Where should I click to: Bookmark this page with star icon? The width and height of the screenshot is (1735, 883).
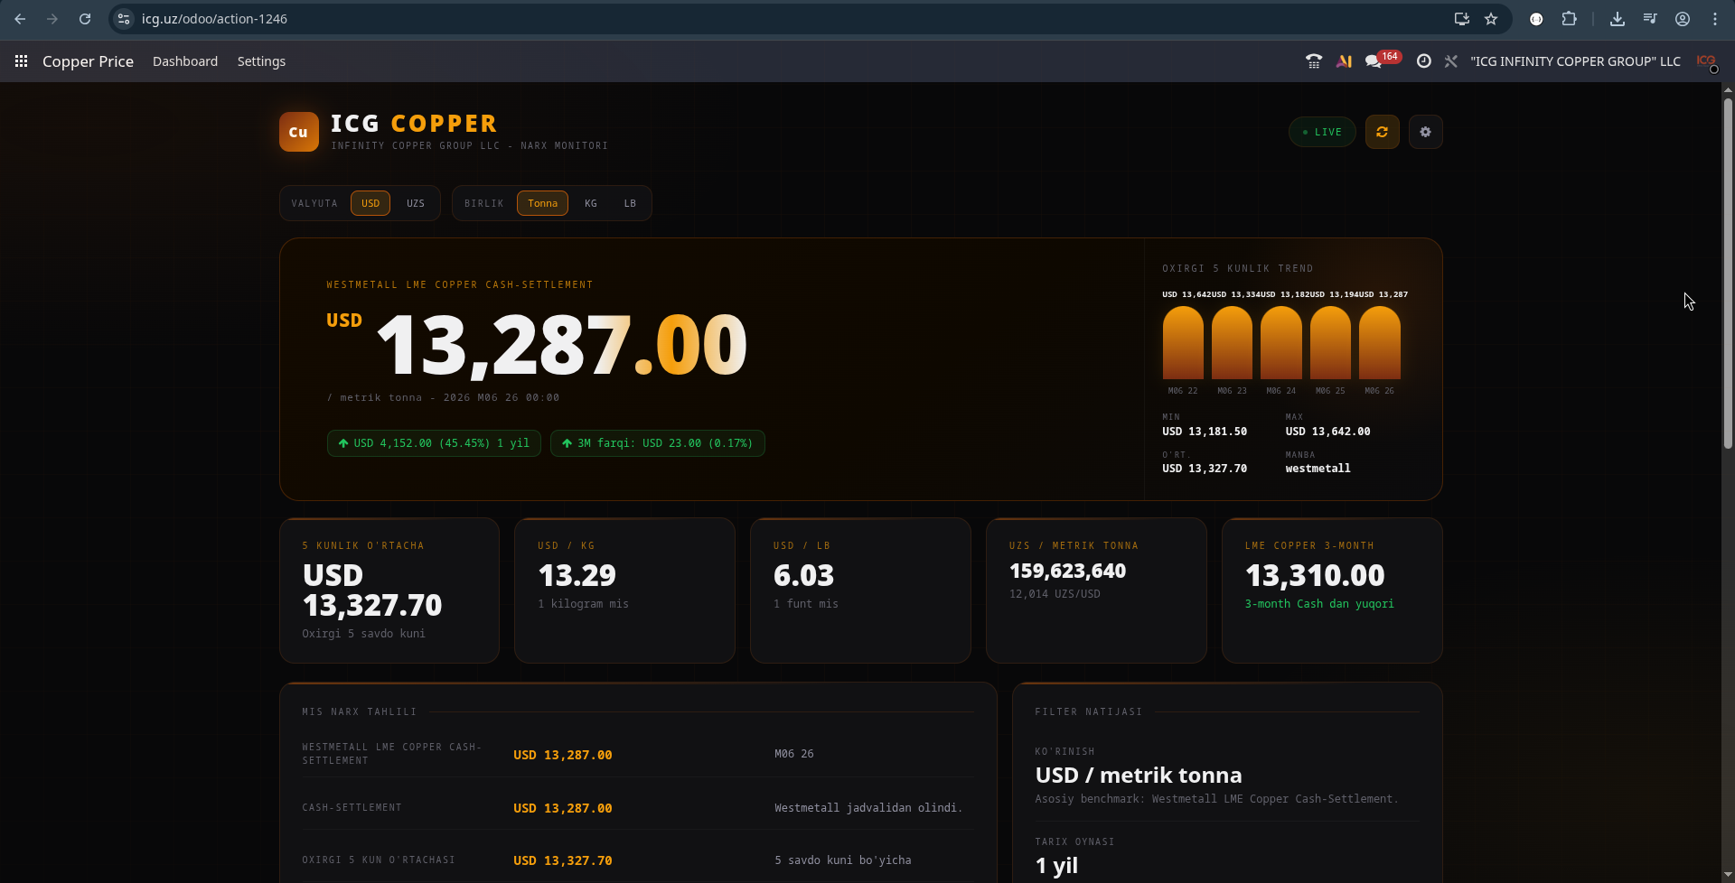(1491, 19)
